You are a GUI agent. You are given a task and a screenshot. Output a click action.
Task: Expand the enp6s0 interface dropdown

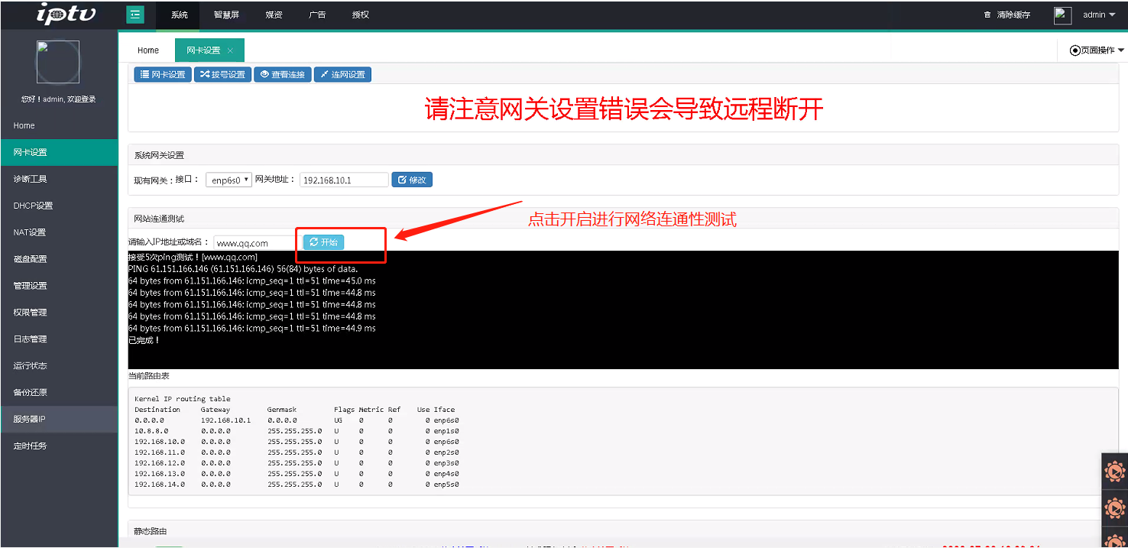click(229, 180)
